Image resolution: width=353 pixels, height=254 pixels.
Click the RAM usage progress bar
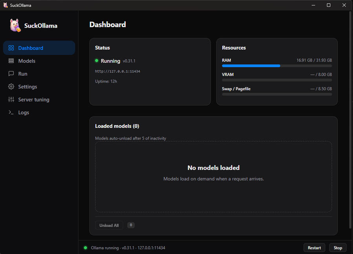coord(277,66)
